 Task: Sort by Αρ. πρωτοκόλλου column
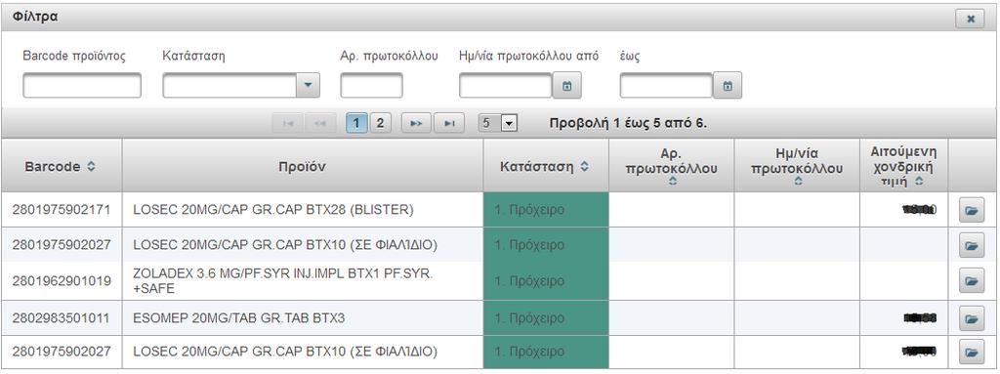672,182
